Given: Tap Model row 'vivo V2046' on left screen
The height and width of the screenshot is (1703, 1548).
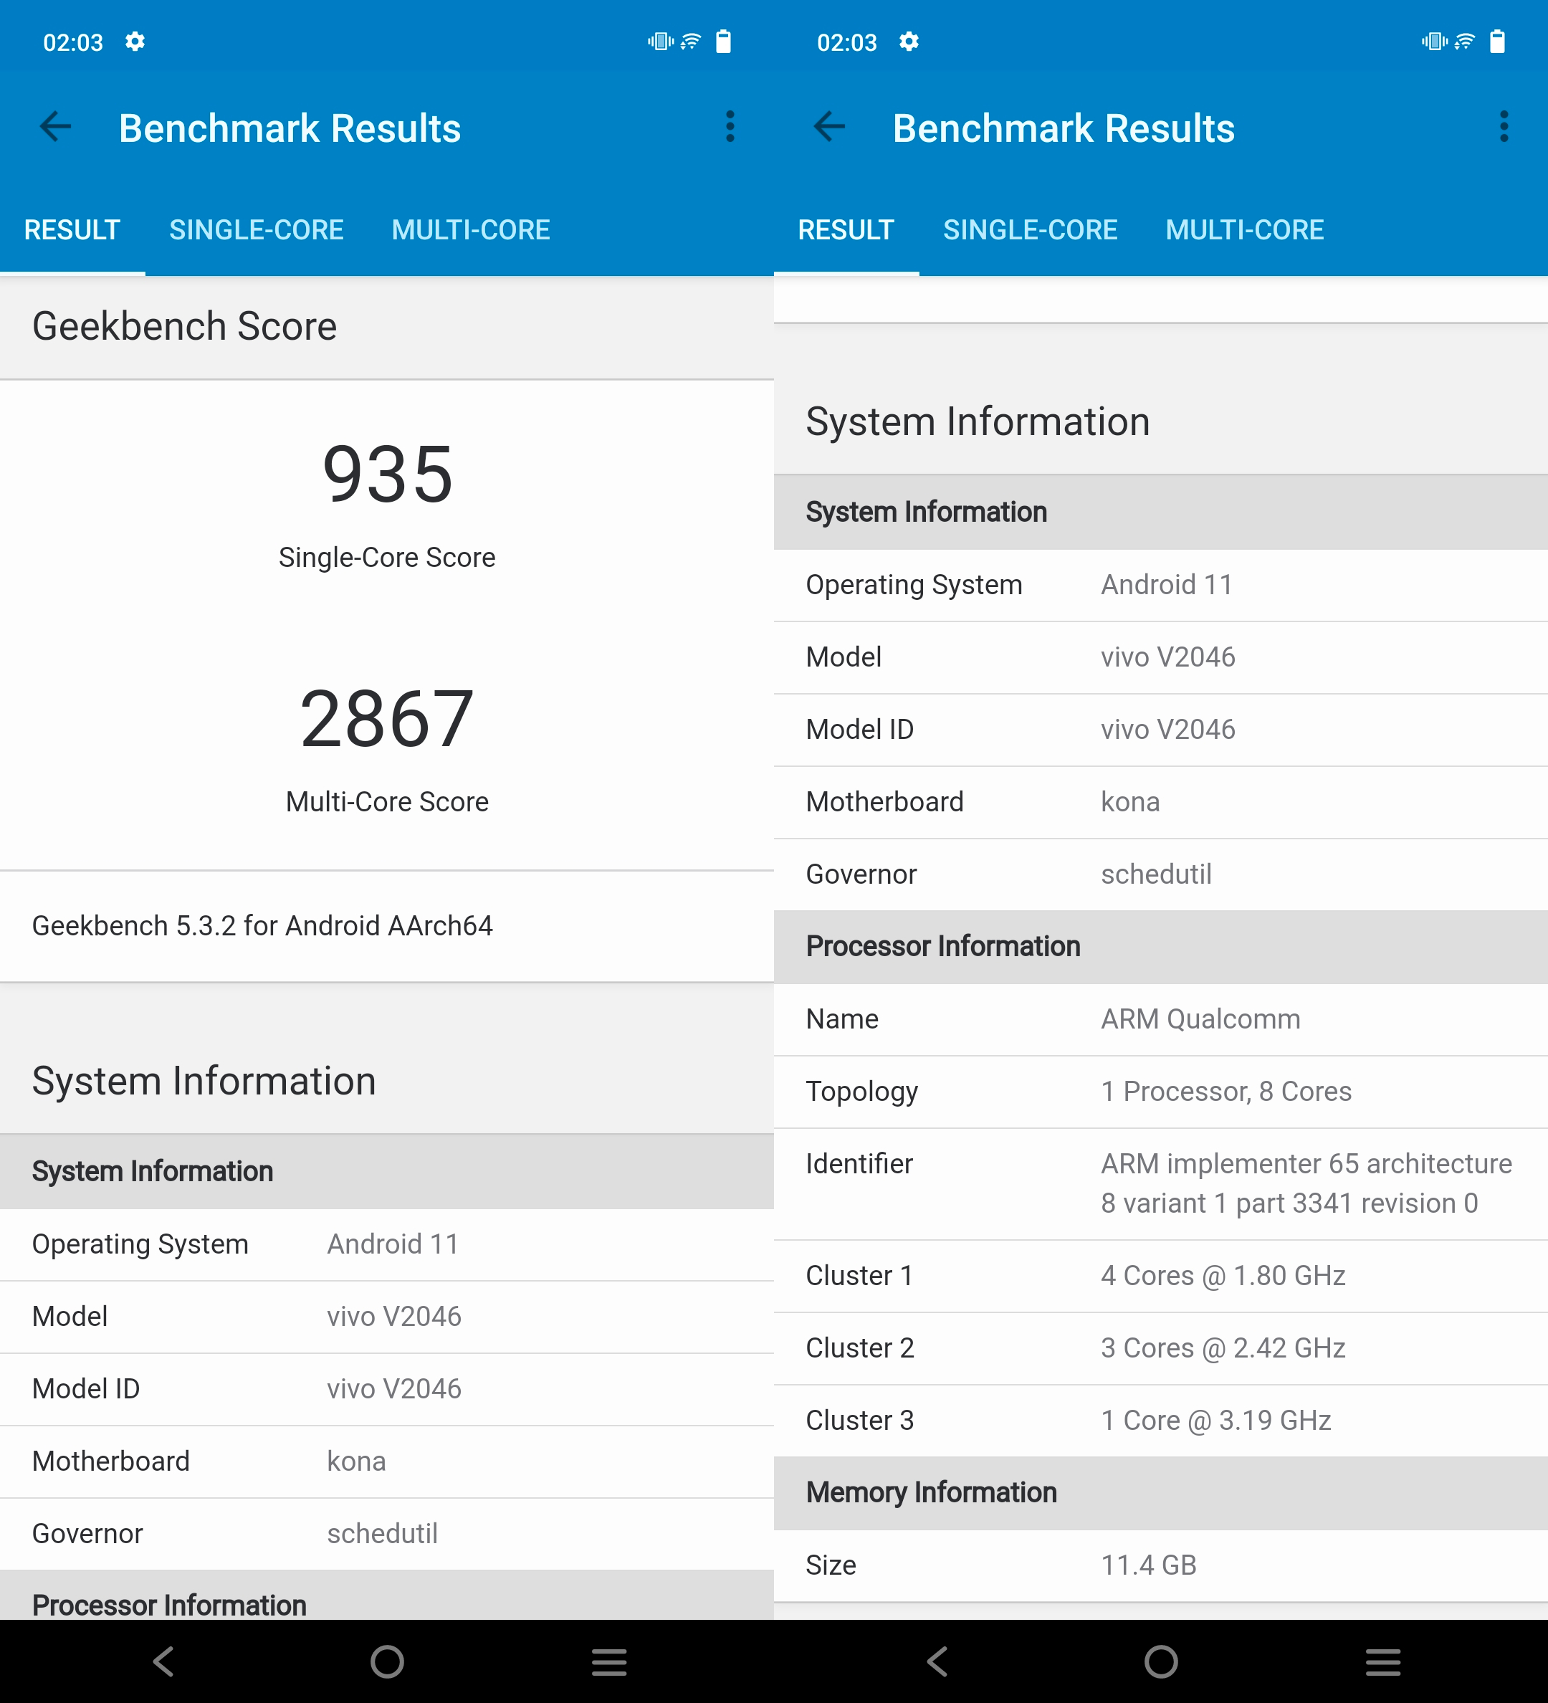Looking at the screenshot, I should pyautogui.click(x=387, y=1317).
